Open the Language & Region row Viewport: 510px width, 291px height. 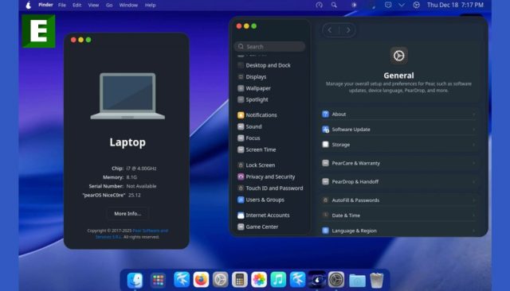[398, 231]
